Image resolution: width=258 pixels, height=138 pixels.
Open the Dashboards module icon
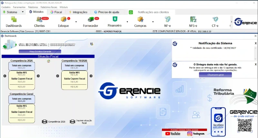(x=14, y=20)
